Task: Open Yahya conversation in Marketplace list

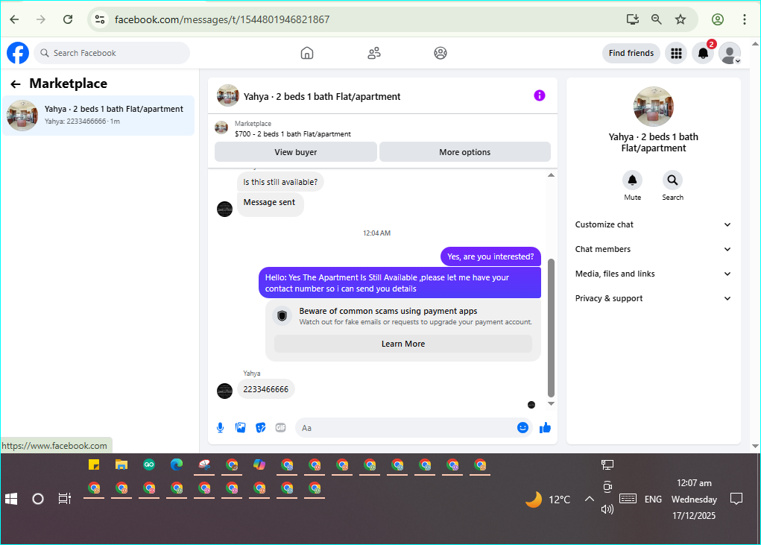Action: click(x=98, y=115)
